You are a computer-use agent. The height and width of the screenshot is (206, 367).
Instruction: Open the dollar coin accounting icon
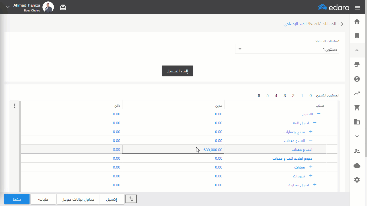click(x=357, y=79)
